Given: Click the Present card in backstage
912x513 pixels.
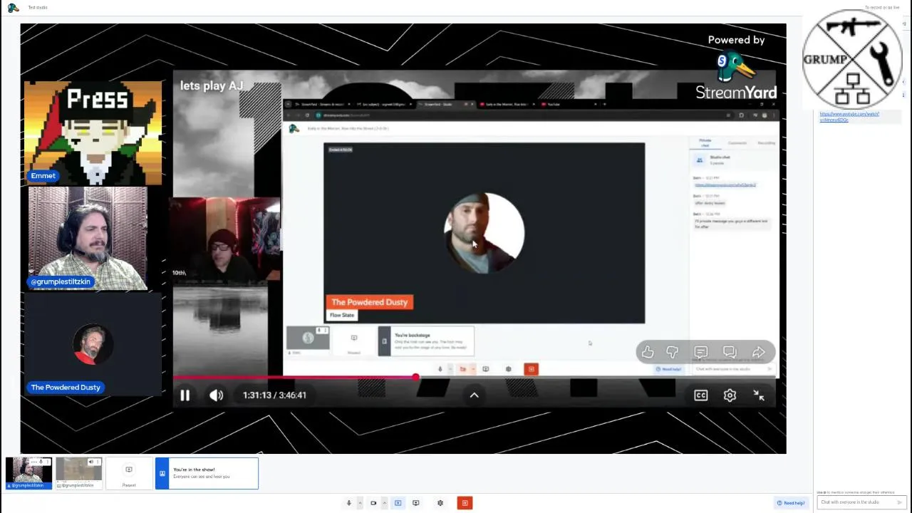Looking at the screenshot, I should pos(129,474).
